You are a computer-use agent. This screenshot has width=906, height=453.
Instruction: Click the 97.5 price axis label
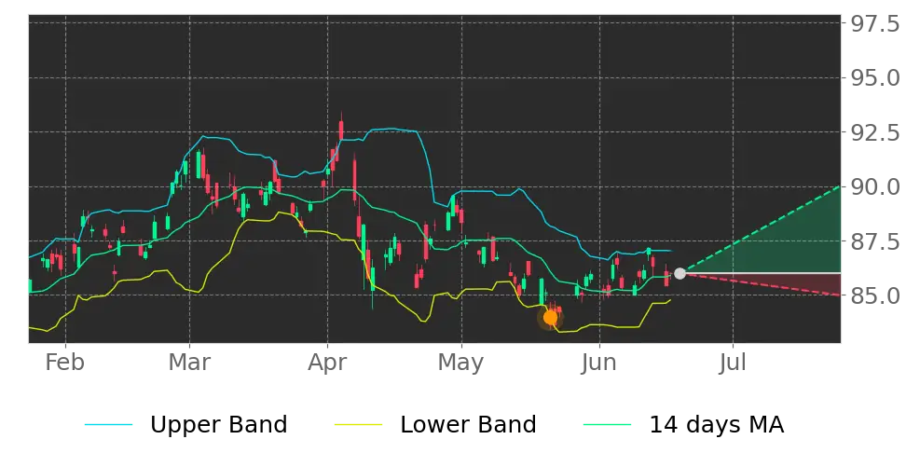click(x=875, y=23)
